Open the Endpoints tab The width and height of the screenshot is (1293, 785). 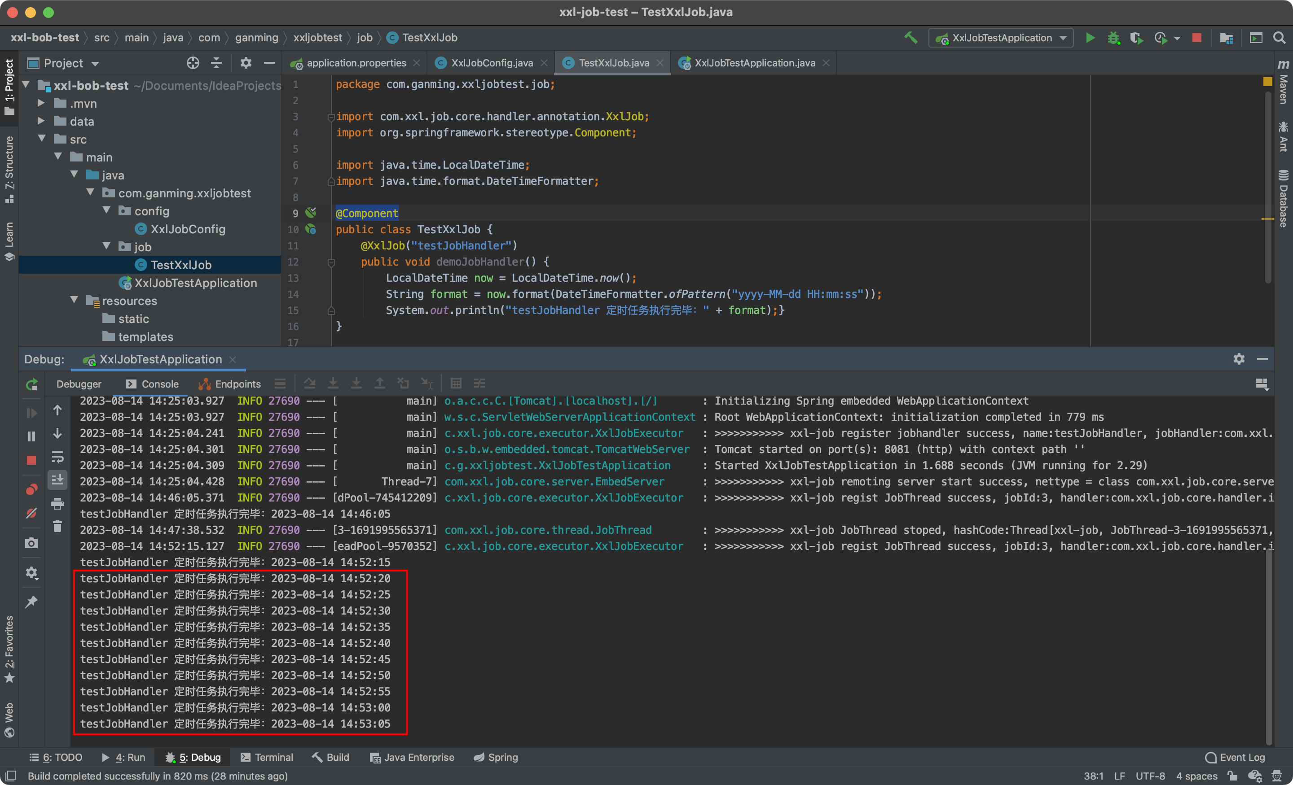coord(229,384)
